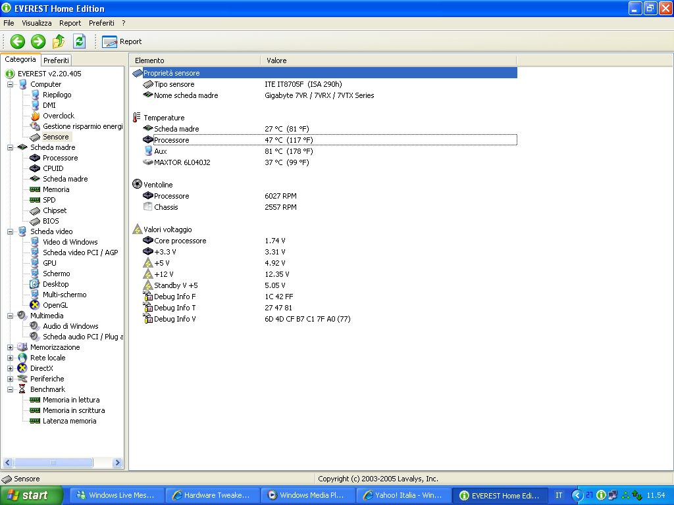Viewport: 674px width, 505px height.
Task: Expand the Rete locale tree node
Action: click(11, 358)
